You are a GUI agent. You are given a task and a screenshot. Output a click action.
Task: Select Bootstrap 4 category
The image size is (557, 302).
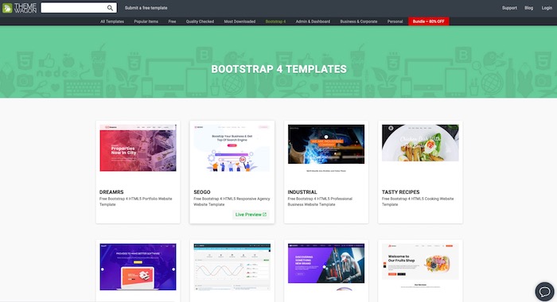pyautogui.click(x=275, y=21)
